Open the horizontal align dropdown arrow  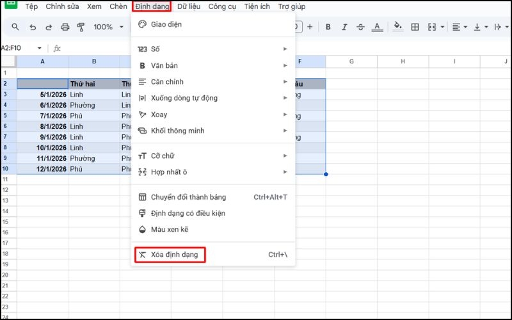pyautogui.click(x=465, y=27)
